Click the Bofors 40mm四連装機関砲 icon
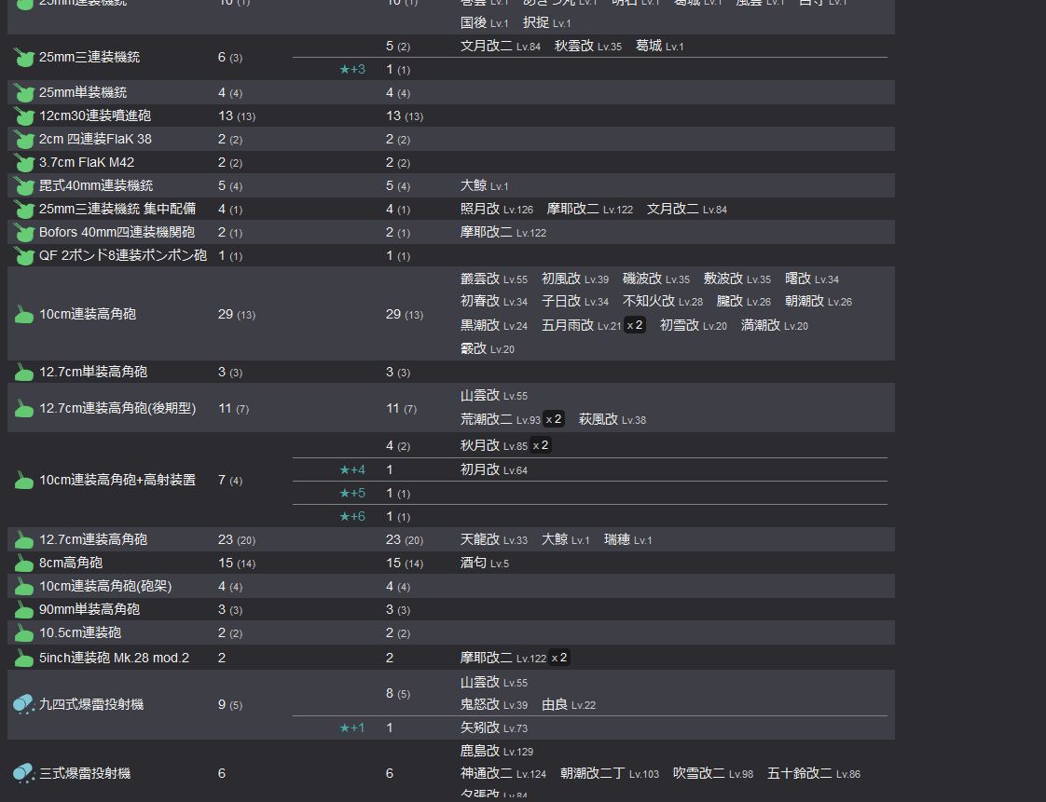Image resolution: width=1046 pixels, height=802 pixels. click(24, 233)
